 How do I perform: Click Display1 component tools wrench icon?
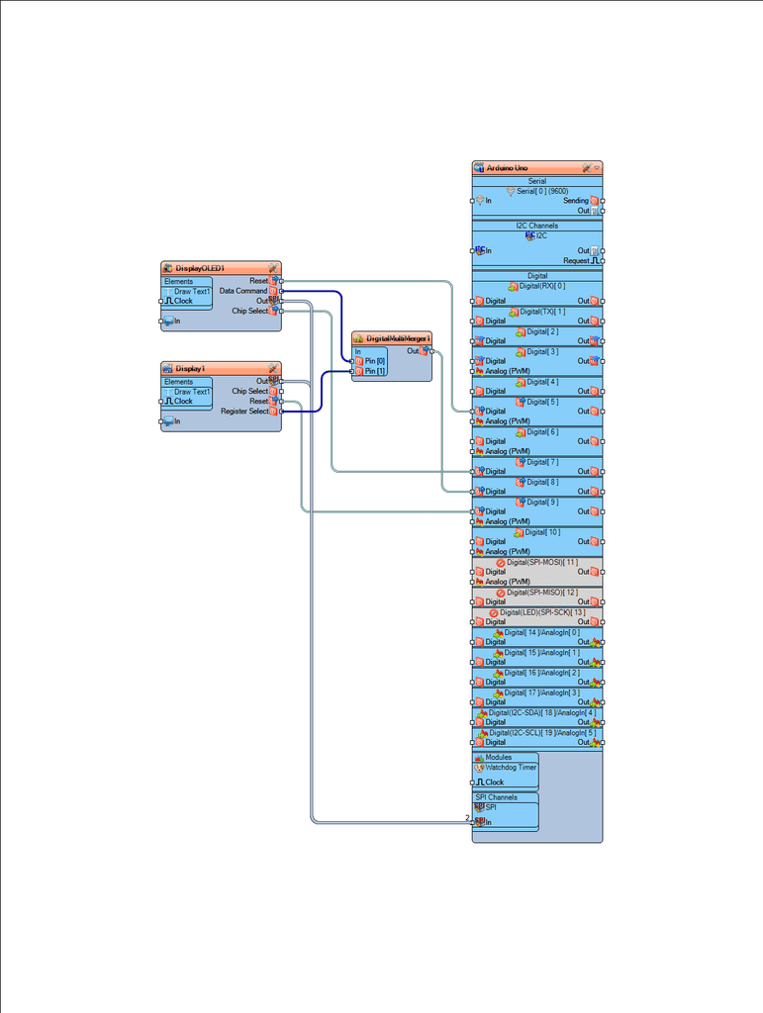click(273, 368)
